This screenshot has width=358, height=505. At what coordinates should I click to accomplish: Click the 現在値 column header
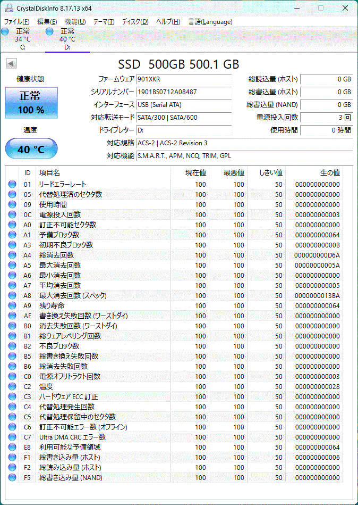(190, 172)
